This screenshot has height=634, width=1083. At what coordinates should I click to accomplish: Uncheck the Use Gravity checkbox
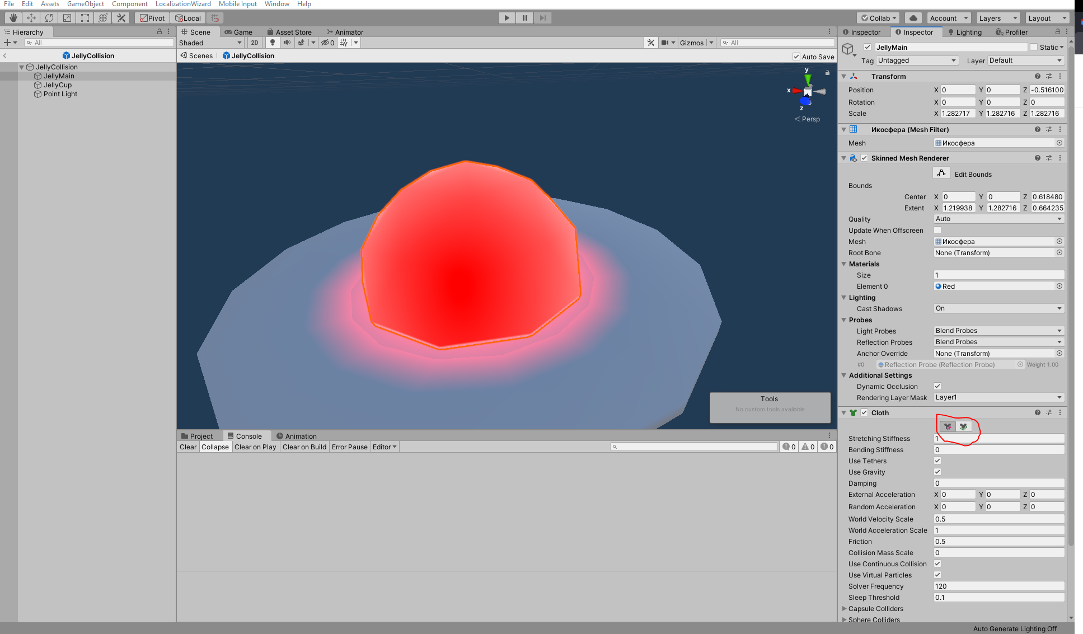[x=937, y=472]
